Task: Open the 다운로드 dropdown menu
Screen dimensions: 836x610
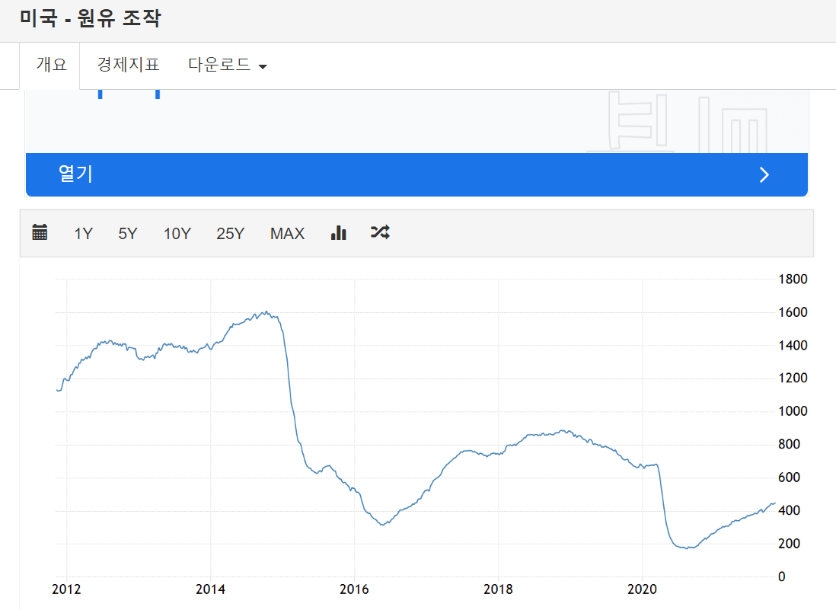Action: click(x=227, y=65)
